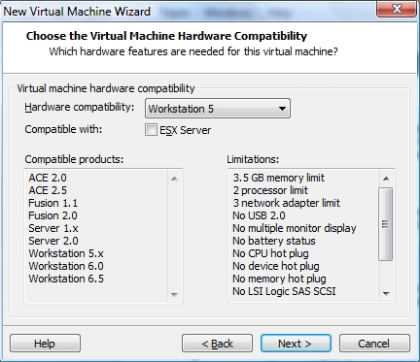Image resolution: width=420 pixels, height=362 pixels.
Task: Click the 'Compatible with:' label
Action: coord(63,129)
